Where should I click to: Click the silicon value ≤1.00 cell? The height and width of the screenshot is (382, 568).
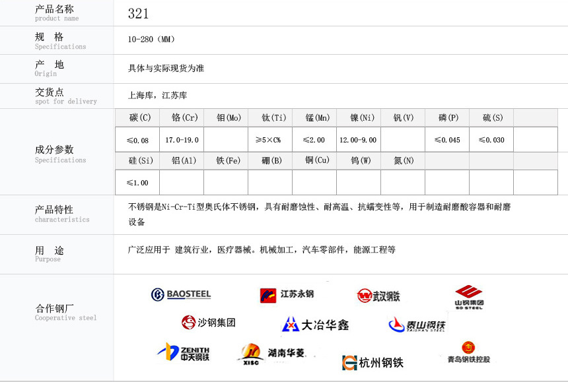(137, 183)
